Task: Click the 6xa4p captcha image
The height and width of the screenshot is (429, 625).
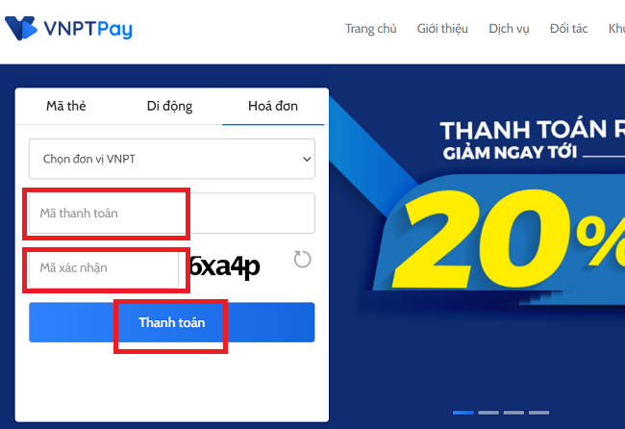Action: (224, 265)
